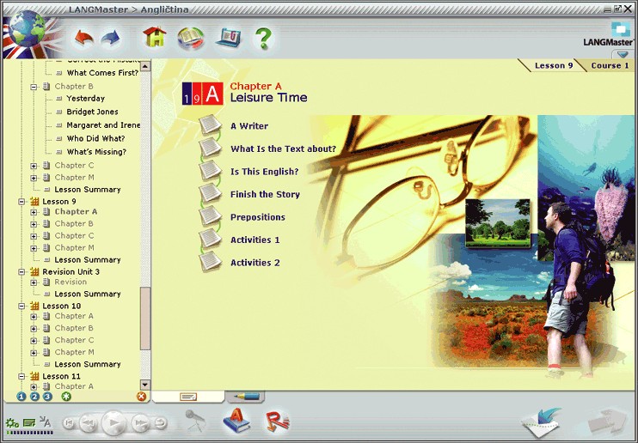Open the "Is This English?" exercise link

(265, 172)
